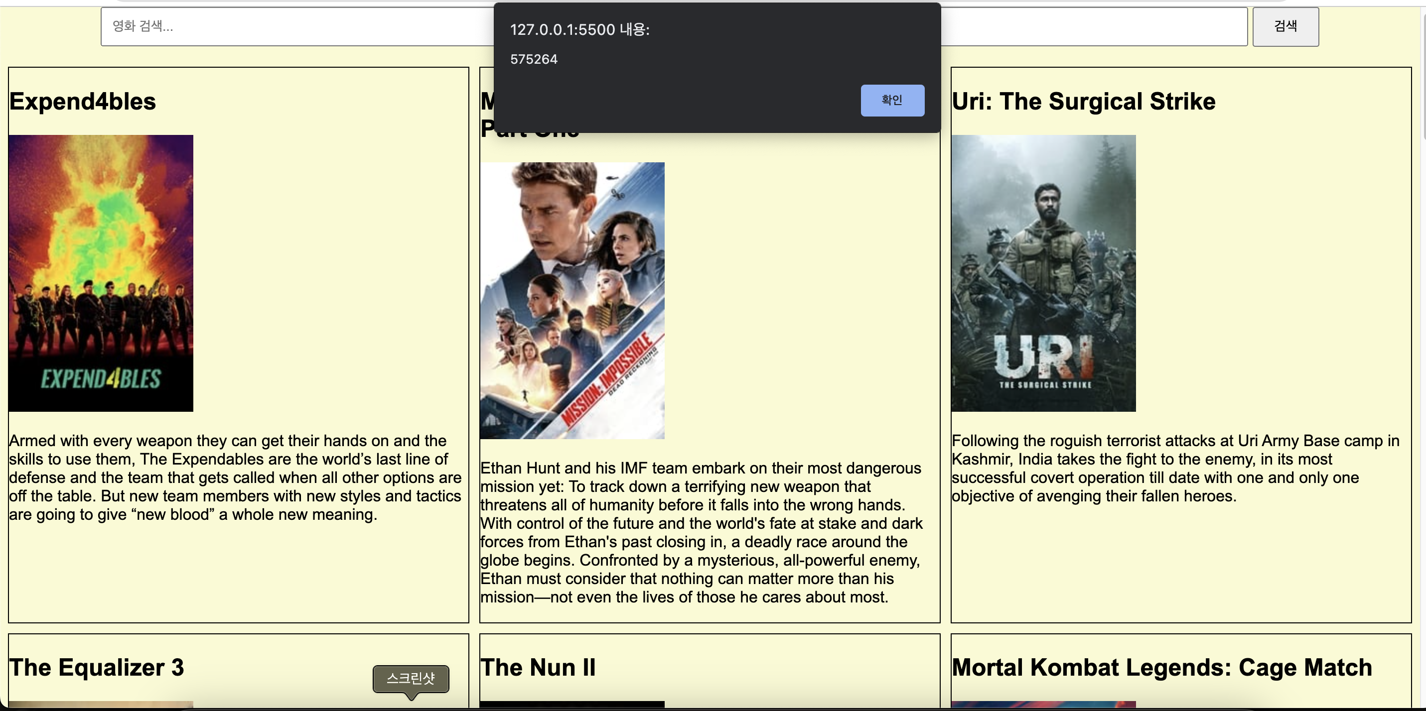Screen dimensions: 1426x711
Task: Click the 127.0.0.1:5500 내용 dialog header
Action: [x=579, y=30]
